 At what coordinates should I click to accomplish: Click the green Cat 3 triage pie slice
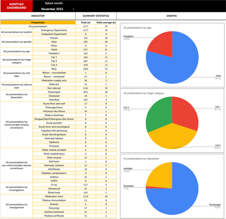159,115
